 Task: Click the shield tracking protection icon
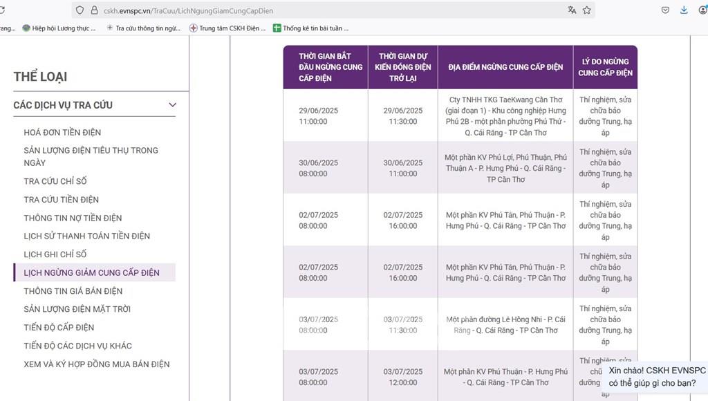80,10
